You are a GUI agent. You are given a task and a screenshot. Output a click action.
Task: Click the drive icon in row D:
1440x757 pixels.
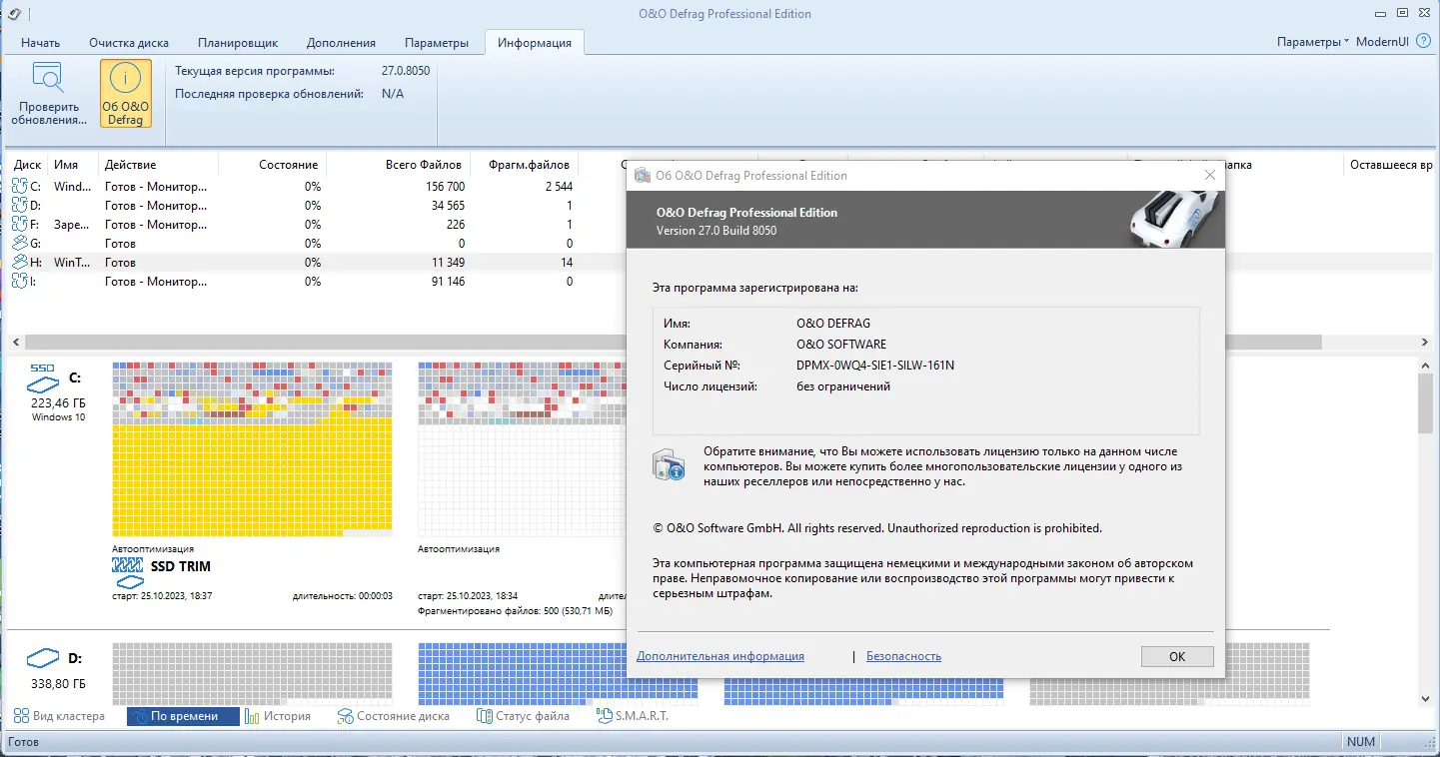pos(20,206)
